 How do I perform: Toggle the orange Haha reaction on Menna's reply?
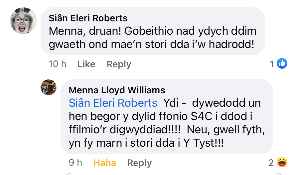click(x=104, y=163)
